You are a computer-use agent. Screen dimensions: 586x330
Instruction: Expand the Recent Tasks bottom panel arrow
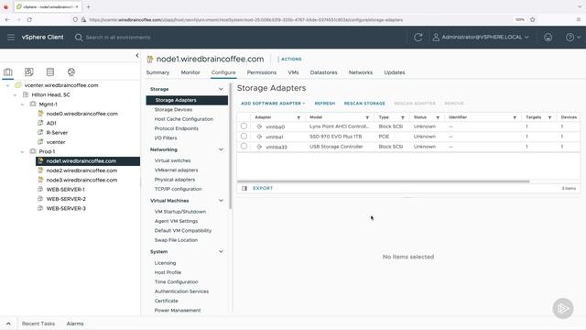click(x=8, y=324)
